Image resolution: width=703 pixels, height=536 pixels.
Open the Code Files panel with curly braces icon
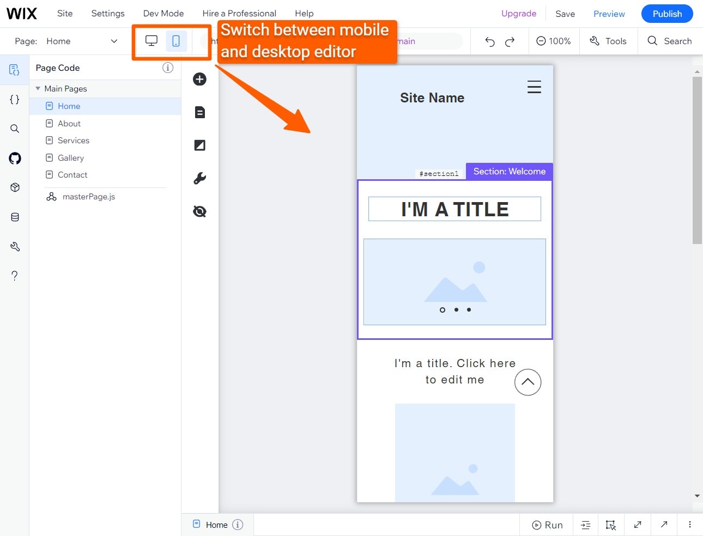click(x=15, y=99)
